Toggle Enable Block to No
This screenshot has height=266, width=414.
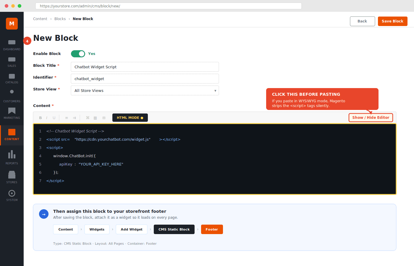[78, 54]
